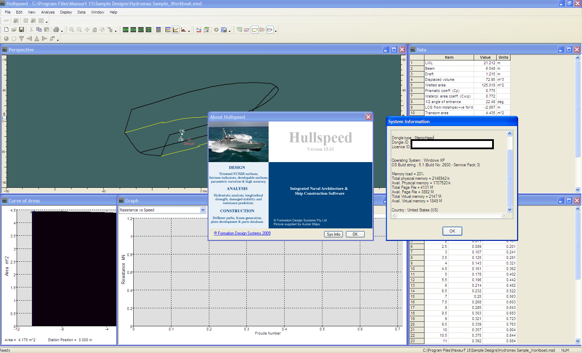
Task: Expand the window toolbar overflow arrow
Action: point(189,31)
